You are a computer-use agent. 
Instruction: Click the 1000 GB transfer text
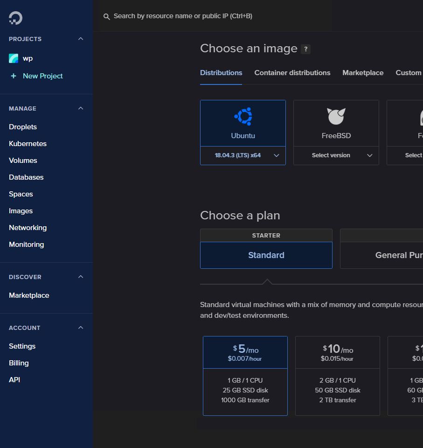click(x=245, y=400)
